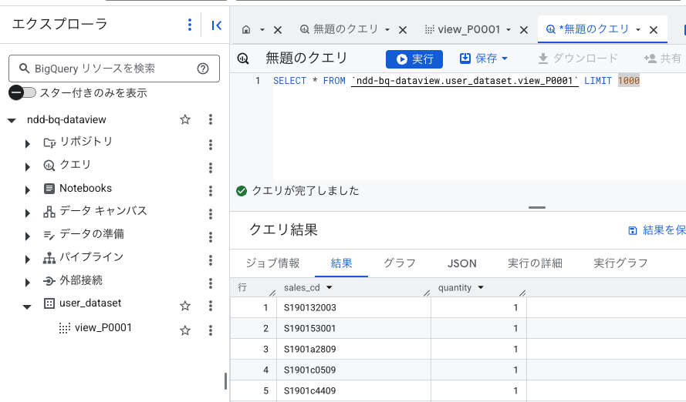Click the BigQuery リソースを検索 search field
The height and width of the screenshot is (402, 686).
click(114, 69)
